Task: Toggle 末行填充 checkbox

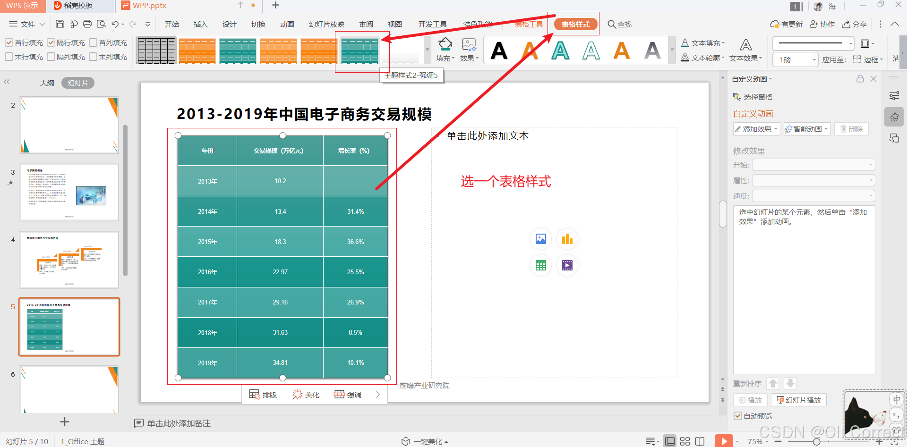Action: pos(9,57)
